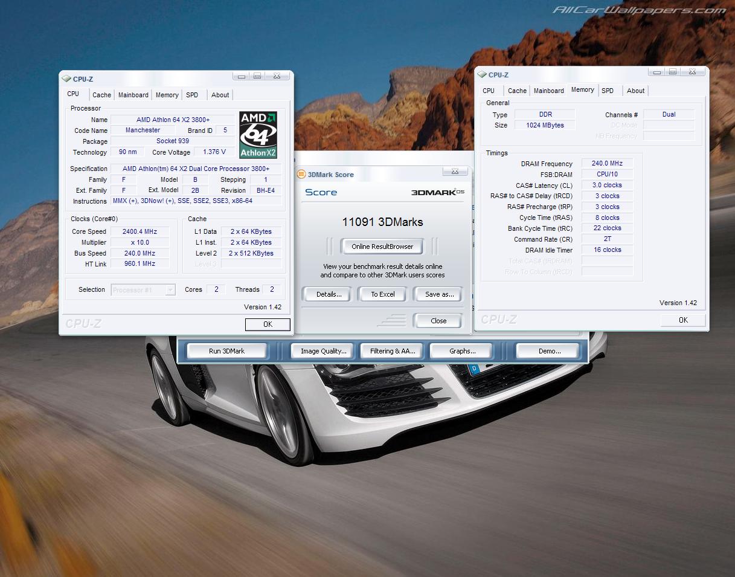
Task: Click the 3DMark Score window title icon
Action: tap(301, 175)
